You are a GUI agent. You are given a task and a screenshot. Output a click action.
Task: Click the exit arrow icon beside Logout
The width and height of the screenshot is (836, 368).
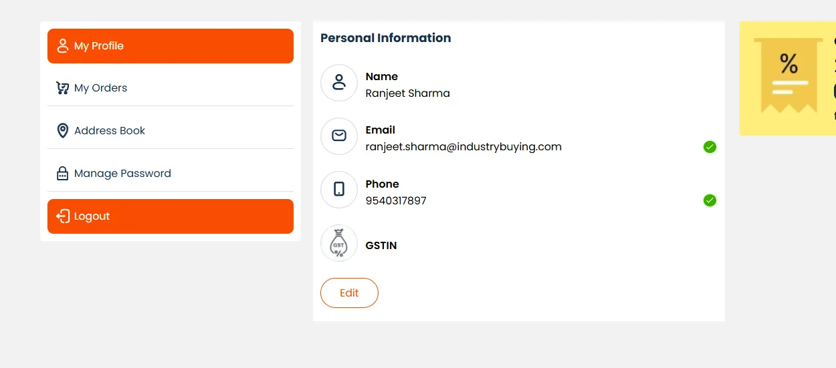pos(63,216)
